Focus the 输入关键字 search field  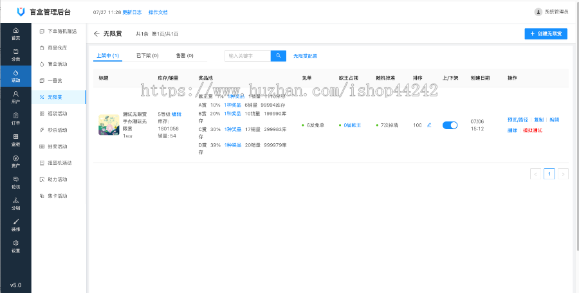tap(248, 56)
